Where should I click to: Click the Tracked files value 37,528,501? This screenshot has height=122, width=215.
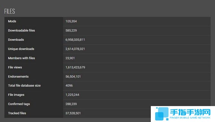click(x=73, y=113)
